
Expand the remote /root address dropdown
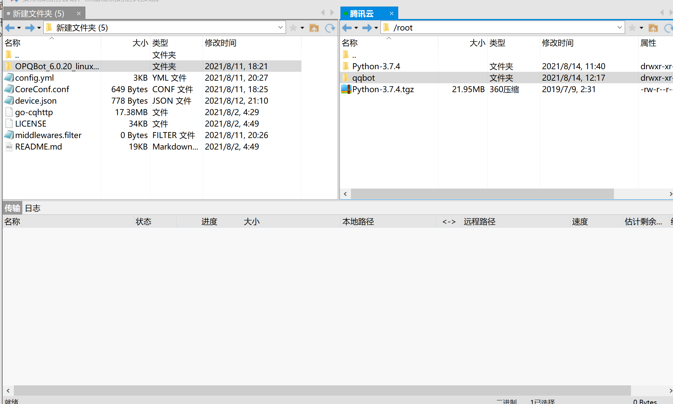(620, 28)
